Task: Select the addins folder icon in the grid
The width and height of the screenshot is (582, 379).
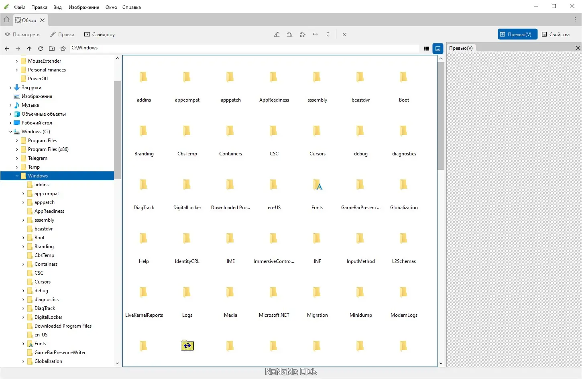Action: pos(144,77)
